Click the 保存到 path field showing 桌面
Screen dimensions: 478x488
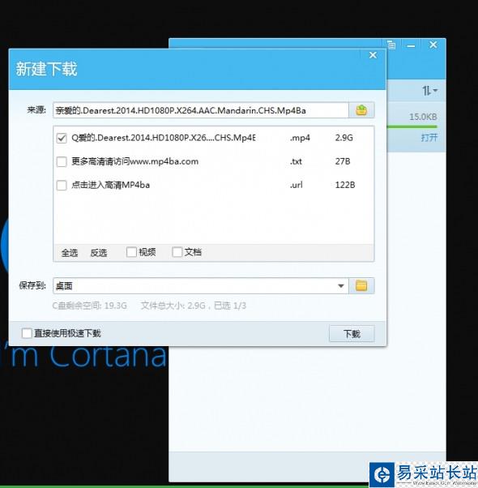(x=201, y=285)
